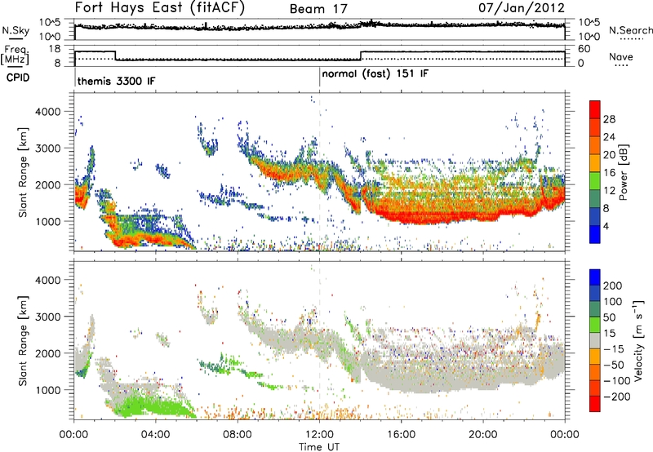This screenshot has height=452, width=653.
Task: Click the 'N.Sky' legend label
Action: [16, 30]
